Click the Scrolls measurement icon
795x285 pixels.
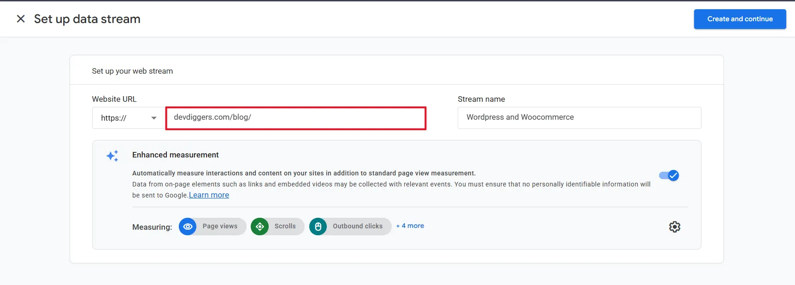[x=259, y=227]
